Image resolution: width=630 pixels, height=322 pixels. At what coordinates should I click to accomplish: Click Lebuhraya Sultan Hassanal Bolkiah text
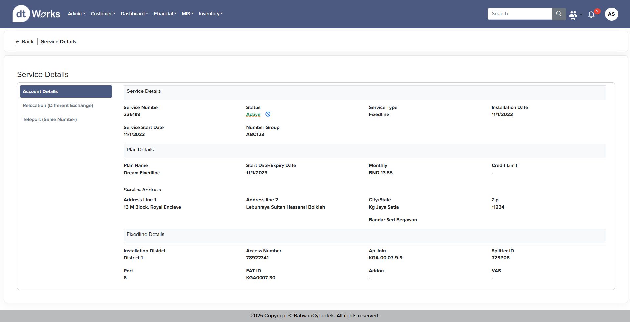tap(285, 207)
